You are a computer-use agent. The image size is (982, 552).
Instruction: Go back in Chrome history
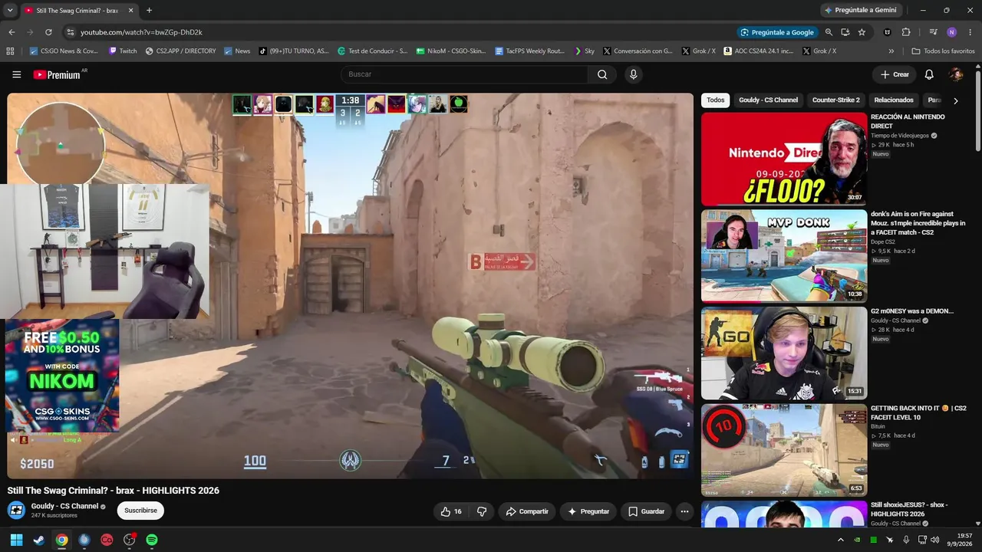pos(12,32)
